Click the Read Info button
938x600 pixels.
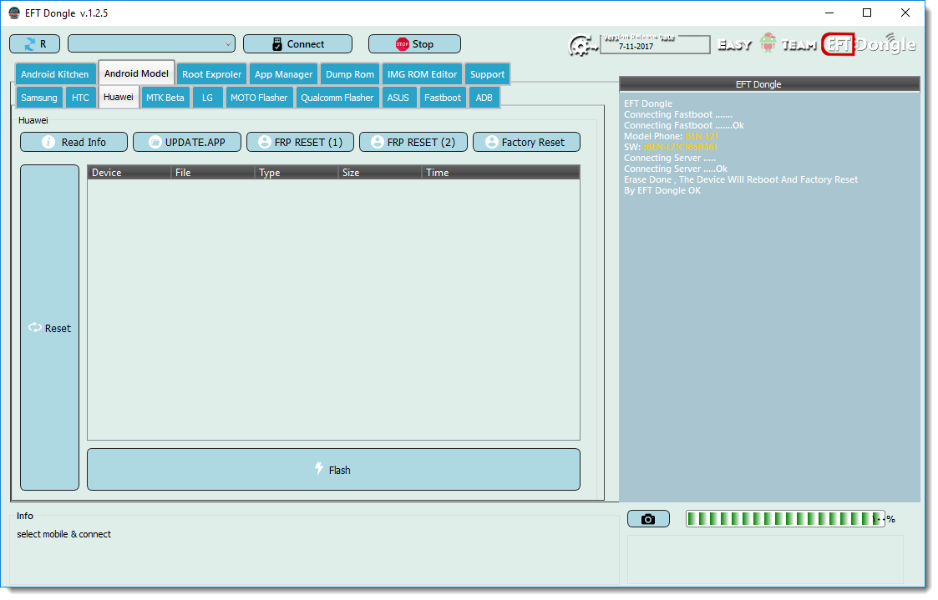[74, 142]
